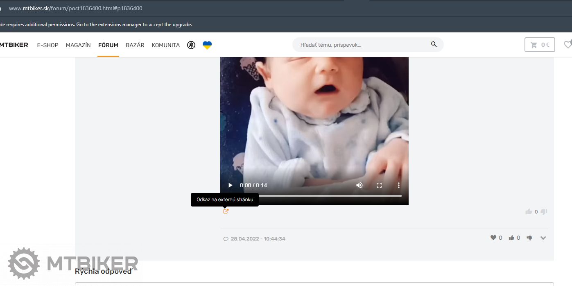The image size is (572, 286).
Task: Open the KOMUNITA menu
Action: [166, 45]
